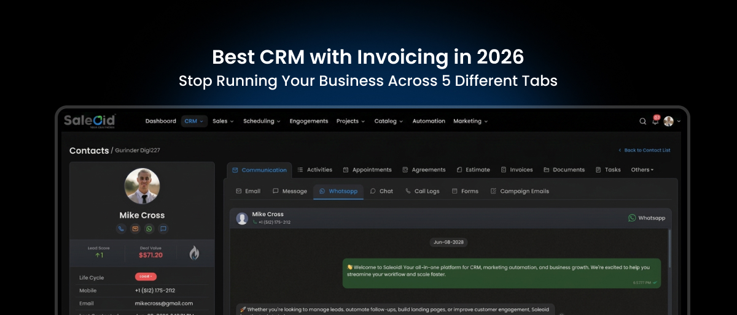Switch to the Appointments tab
737x315 pixels.
click(x=367, y=170)
